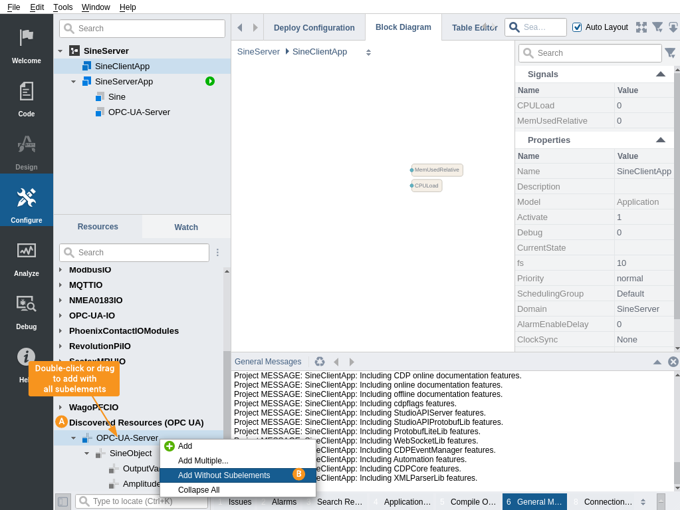This screenshot has width=680, height=510.
Task: Click the green run indicator on SineServerApp
Action: click(x=210, y=81)
